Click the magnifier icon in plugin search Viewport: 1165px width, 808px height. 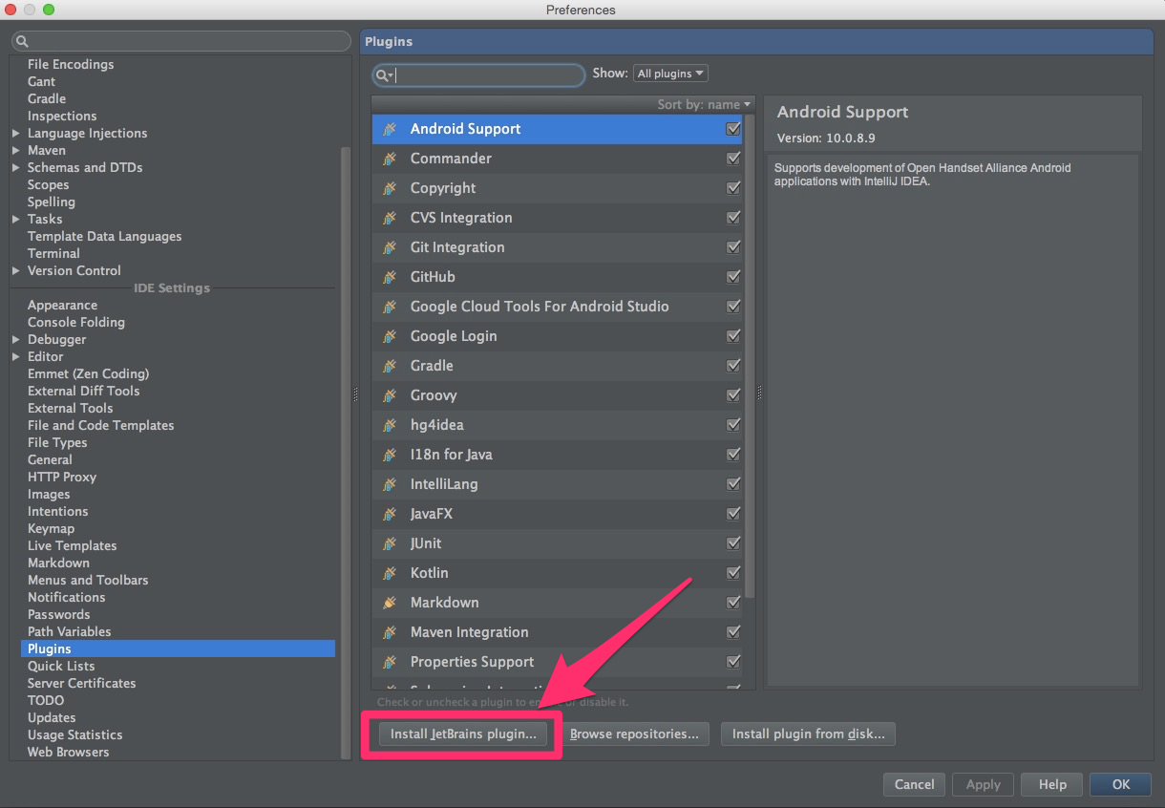pos(382,75)
